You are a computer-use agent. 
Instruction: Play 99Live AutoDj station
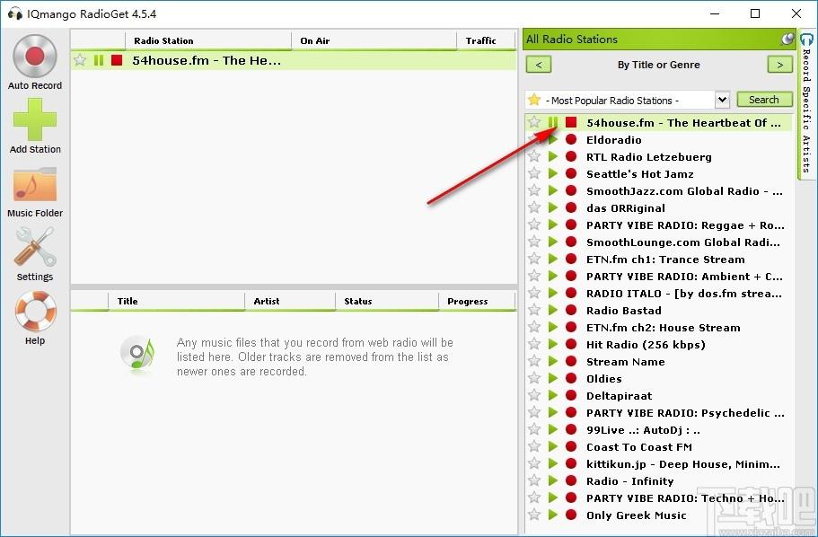point(553,429)
